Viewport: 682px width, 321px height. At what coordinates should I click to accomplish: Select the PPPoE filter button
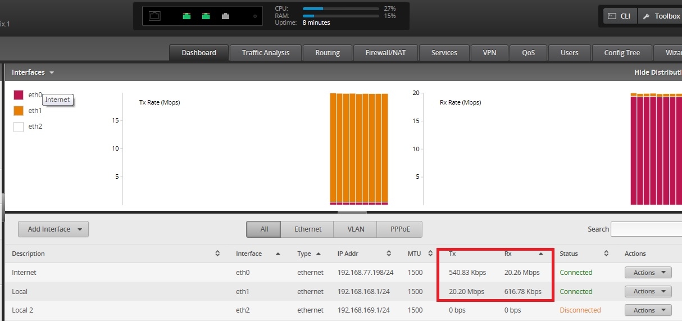tap(399, 229)
